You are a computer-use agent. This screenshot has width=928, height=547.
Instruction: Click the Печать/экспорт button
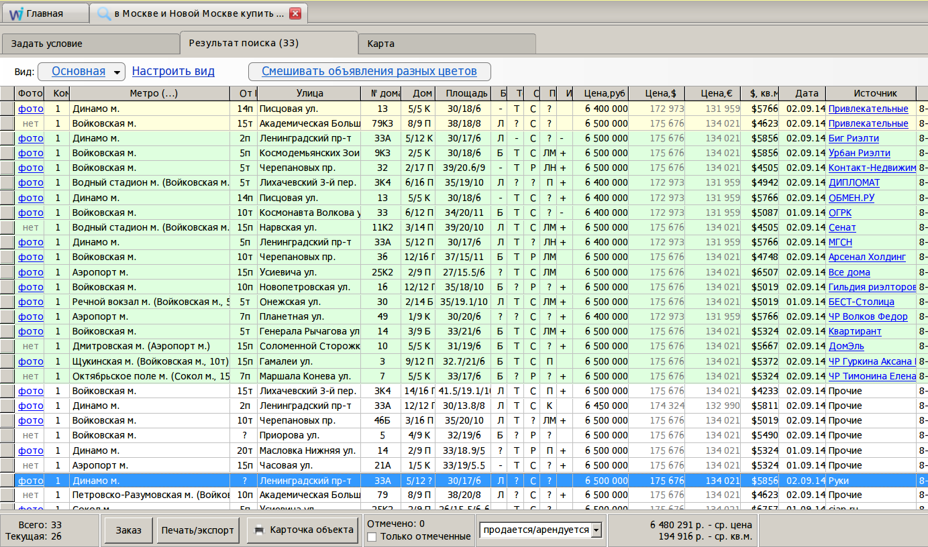click(198, 530)
